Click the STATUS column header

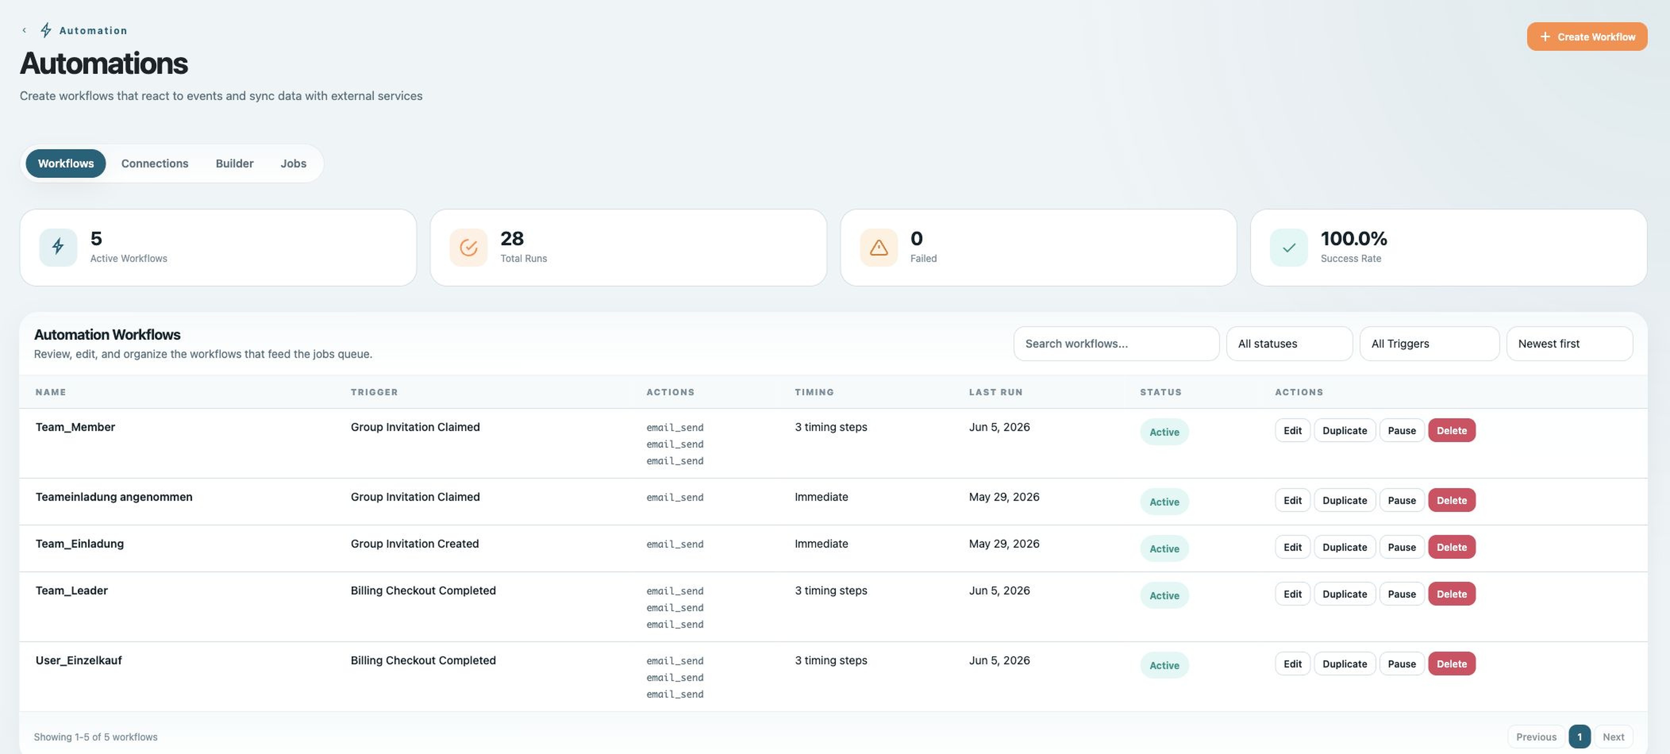[1160, 392]
